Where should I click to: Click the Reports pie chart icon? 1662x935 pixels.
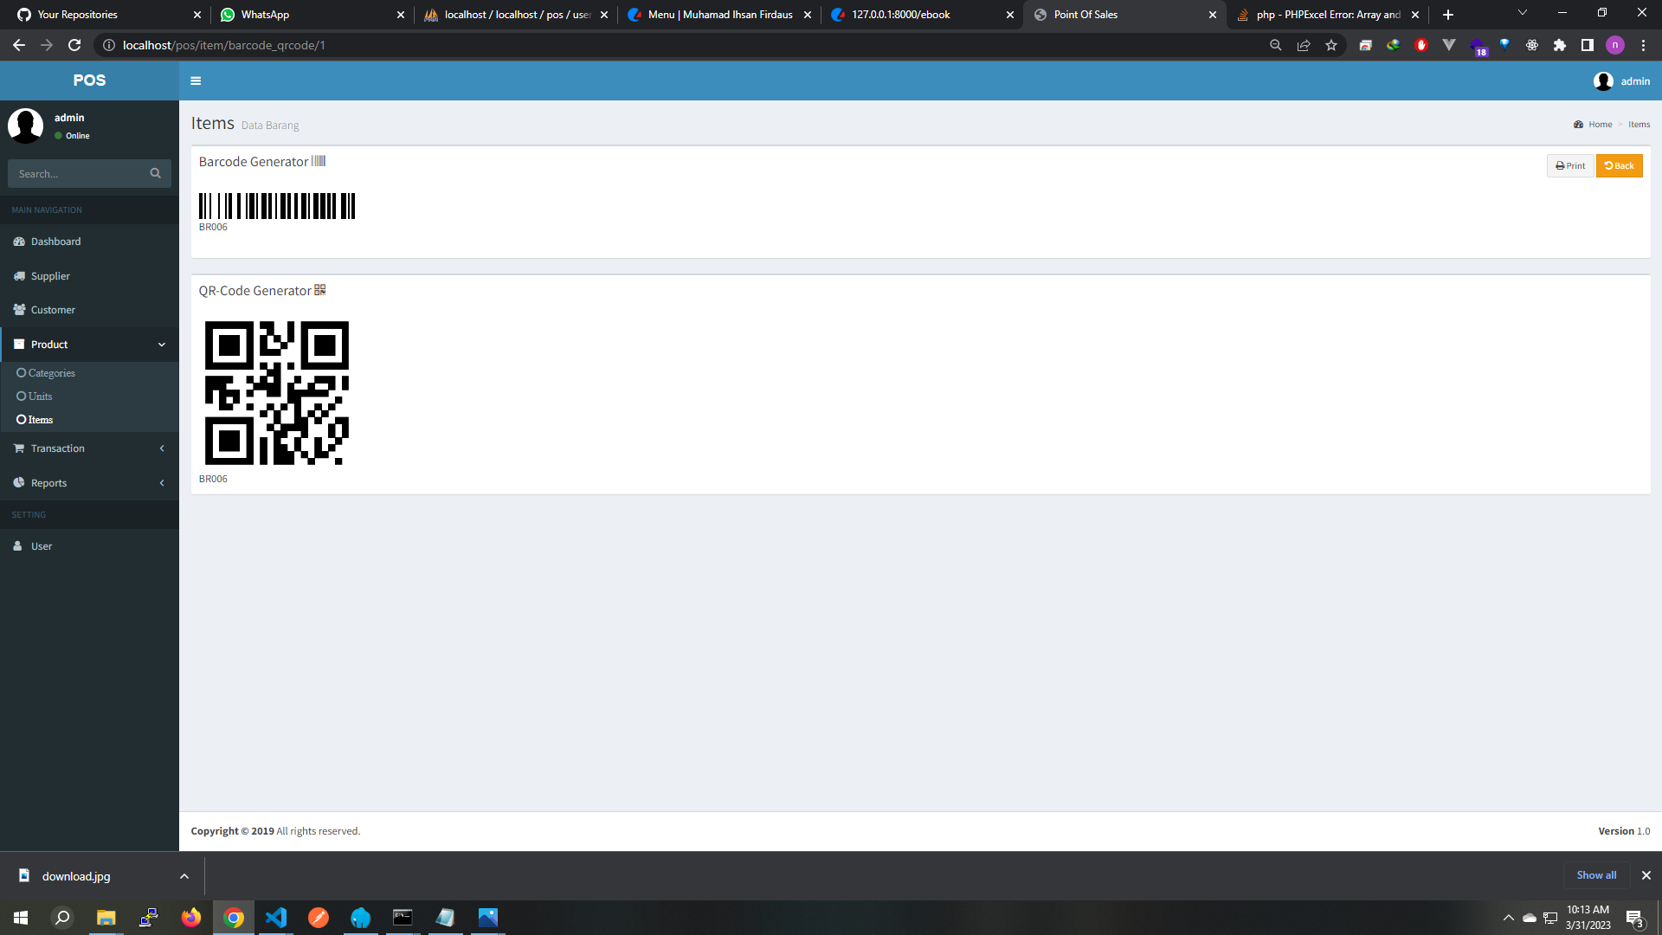point(19,483)
